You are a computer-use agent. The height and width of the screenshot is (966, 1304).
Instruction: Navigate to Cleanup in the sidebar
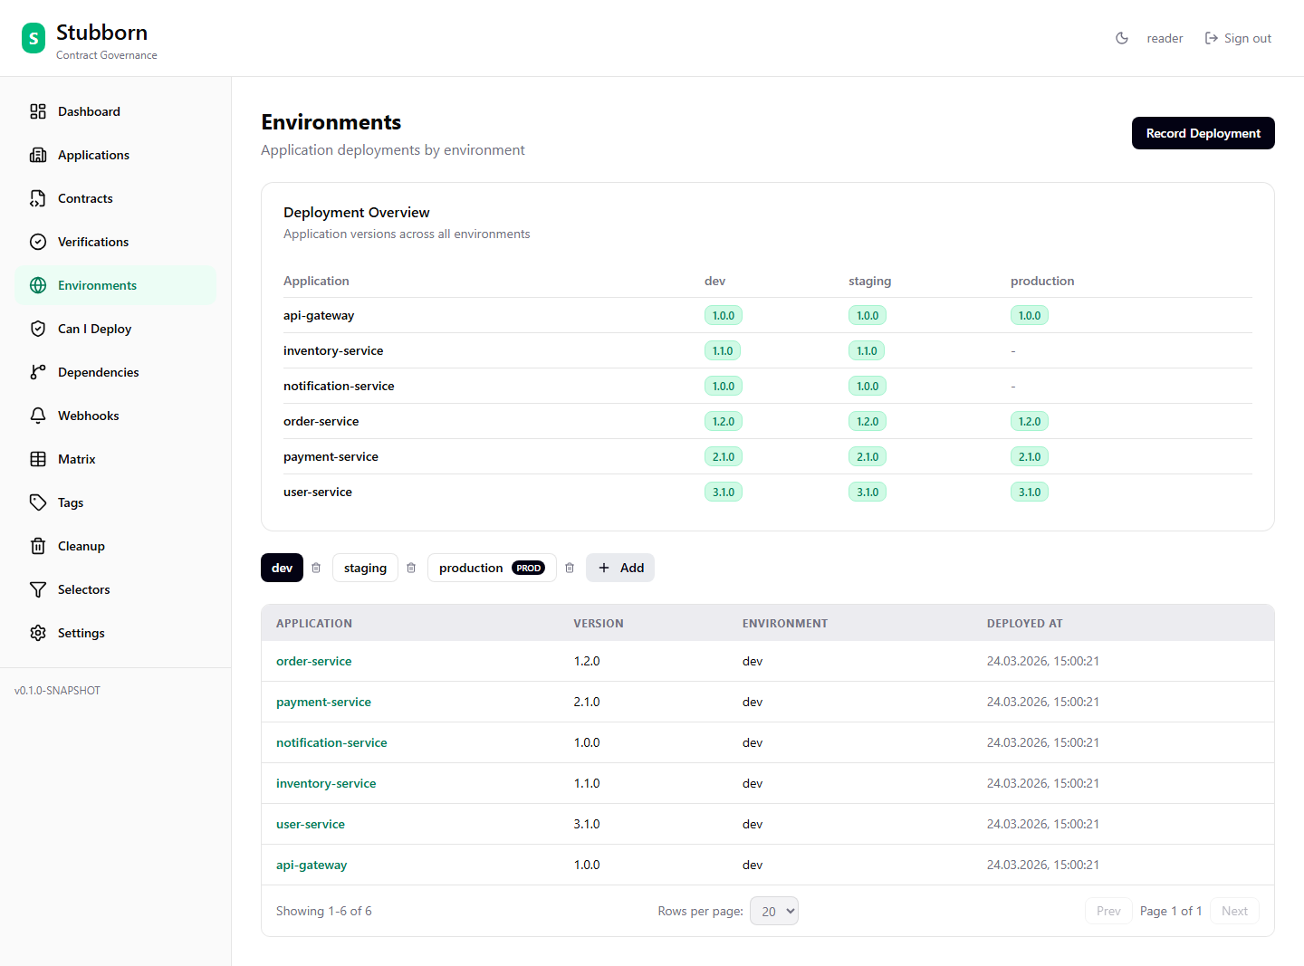tap(81, 546)
